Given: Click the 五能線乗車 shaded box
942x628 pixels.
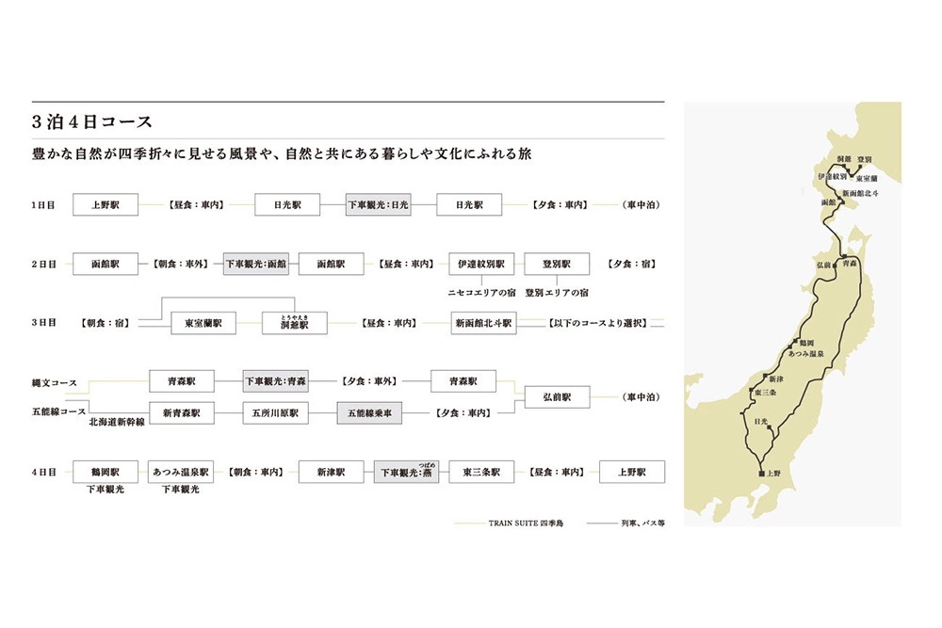Looking at the screenshot, I should pos(369,412).
